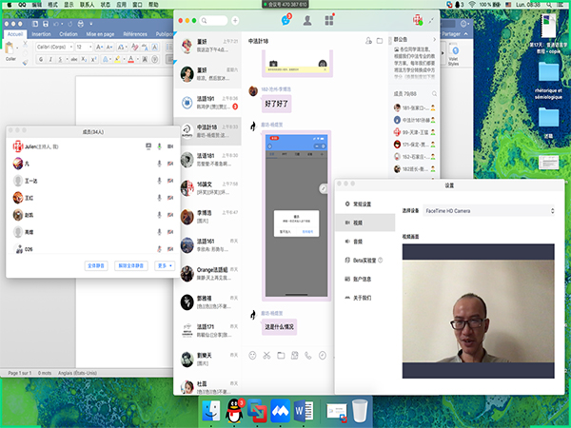571x428 pixels.
Task: Open Word Création ribbon tab
Action: click(69, 34)
